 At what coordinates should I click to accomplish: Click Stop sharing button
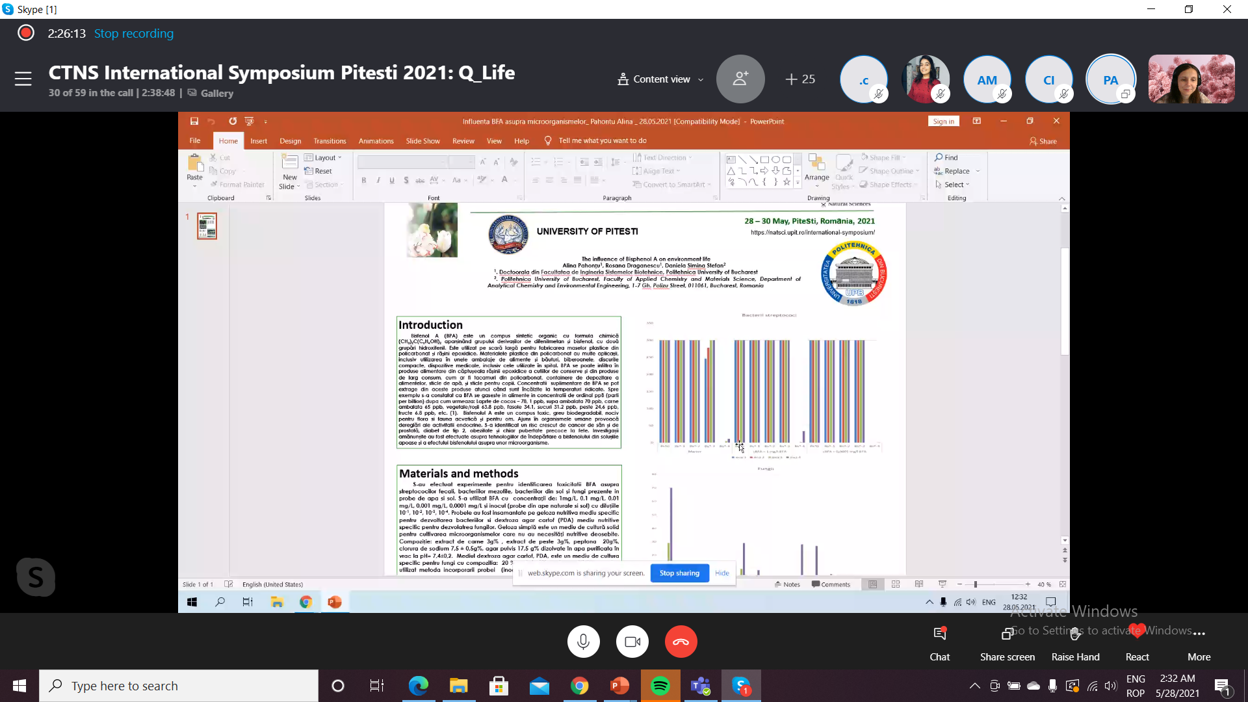tap(679, 573)
